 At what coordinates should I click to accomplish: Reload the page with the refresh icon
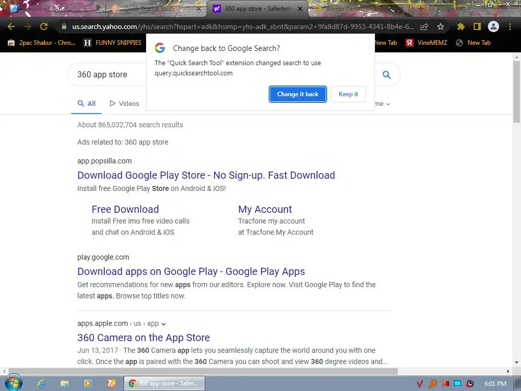(44, 26)
